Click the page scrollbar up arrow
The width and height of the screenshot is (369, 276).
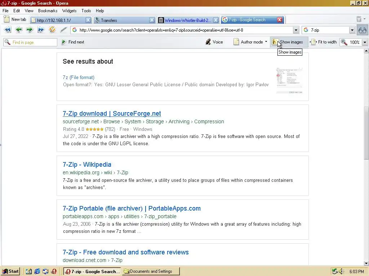(x=366, y=51)
